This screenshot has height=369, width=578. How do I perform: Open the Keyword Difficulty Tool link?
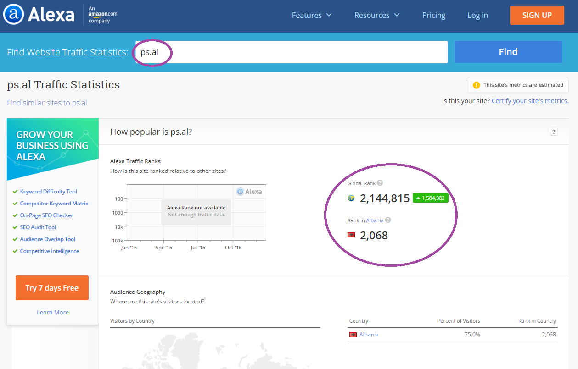[x=48, y=192]
